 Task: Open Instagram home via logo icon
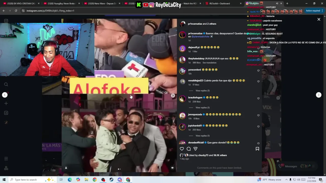click(x=6, y=21)
